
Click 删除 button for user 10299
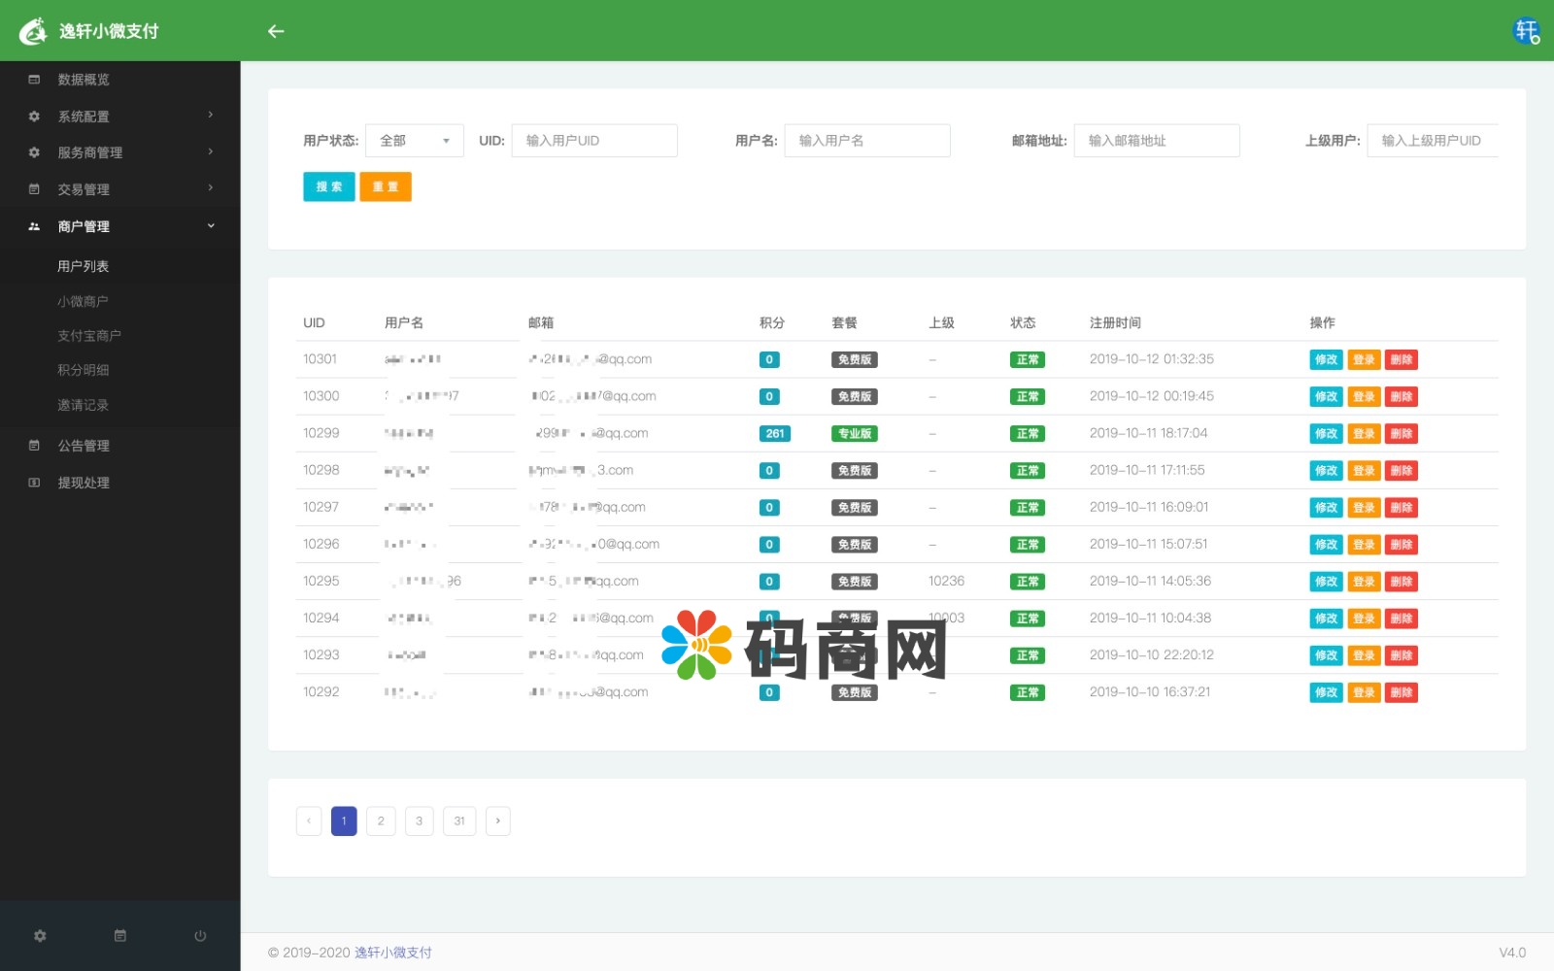pyautogui.click(x=1401, y=434)
